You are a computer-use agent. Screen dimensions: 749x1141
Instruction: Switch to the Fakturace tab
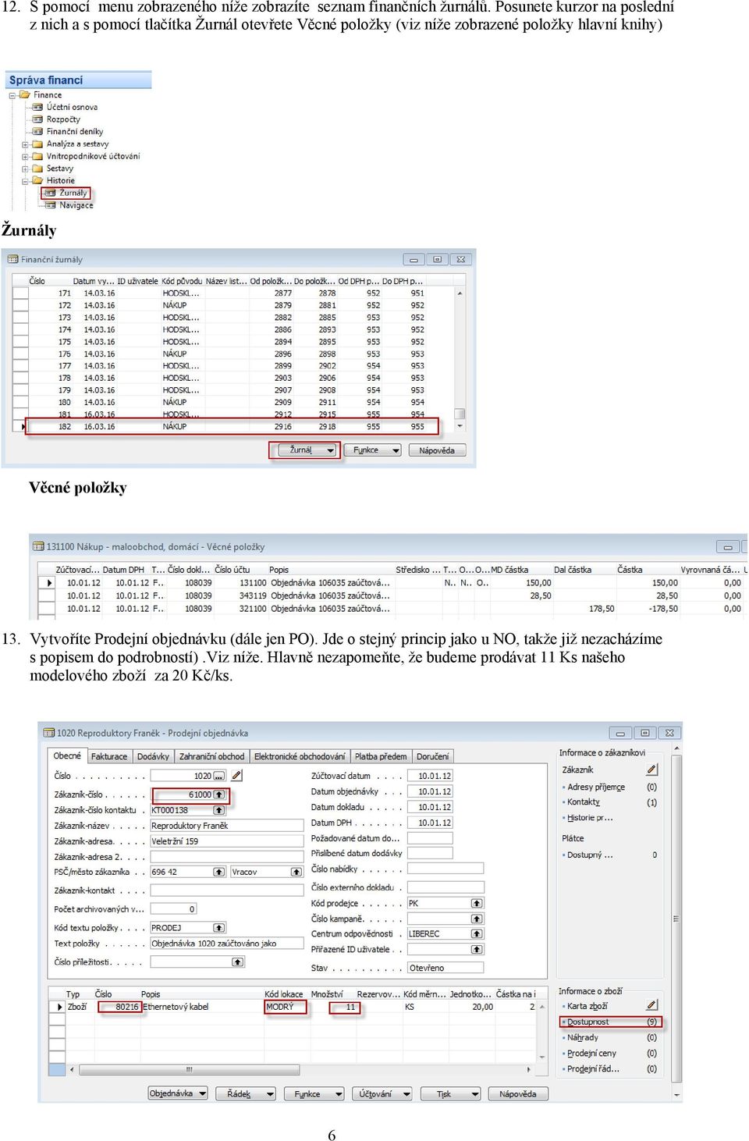pyautogui.click(x=109, y=756)
